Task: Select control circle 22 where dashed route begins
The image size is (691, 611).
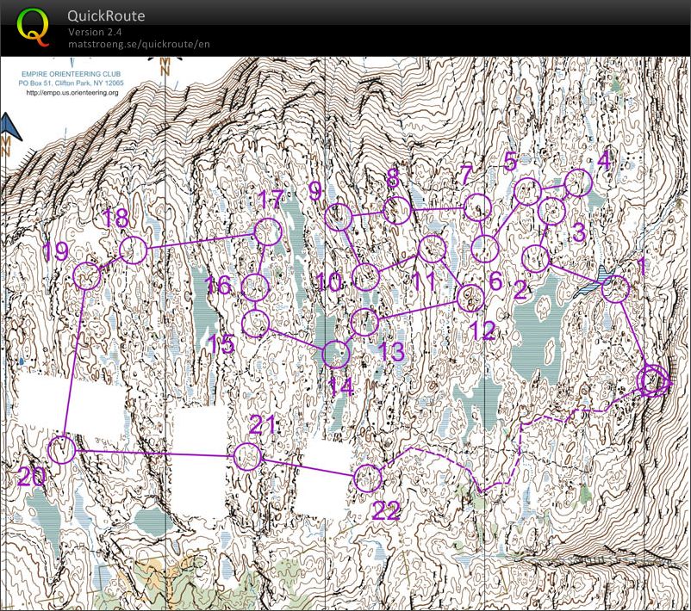Action: click(368, 478)
